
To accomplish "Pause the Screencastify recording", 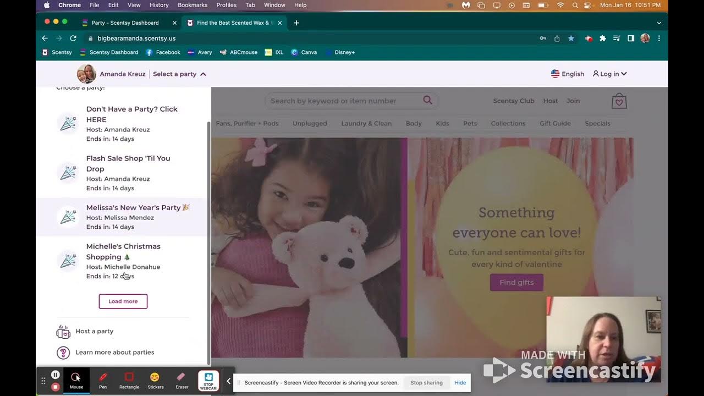I will [55, 375].
